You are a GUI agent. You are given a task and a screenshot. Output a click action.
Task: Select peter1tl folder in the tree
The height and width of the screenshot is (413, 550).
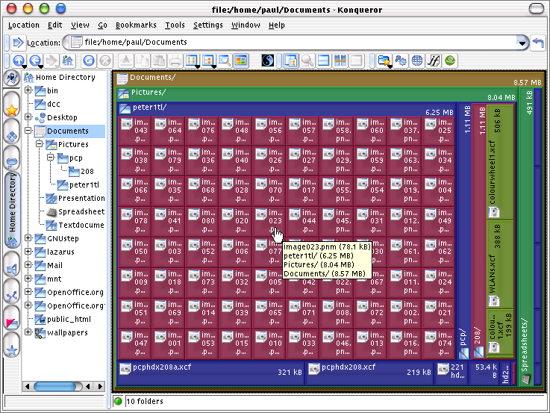[84, 184]
